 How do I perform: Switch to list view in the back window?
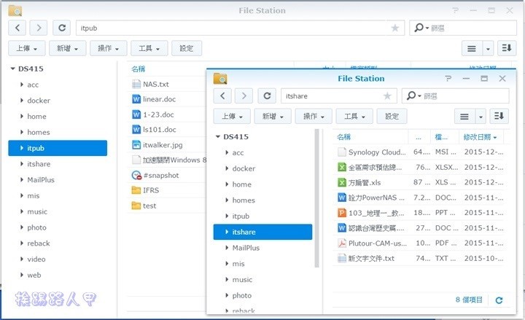point(472,49)
